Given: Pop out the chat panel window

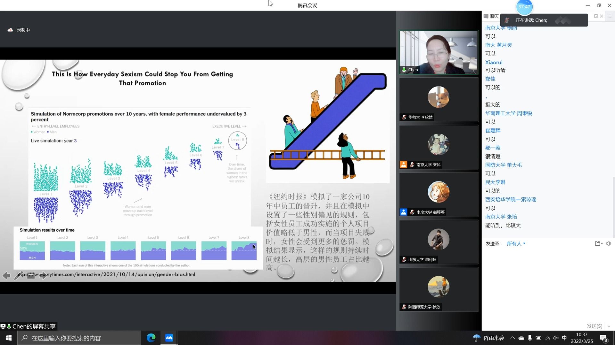Looking at the screenshot, I should [x=596, y=16].
